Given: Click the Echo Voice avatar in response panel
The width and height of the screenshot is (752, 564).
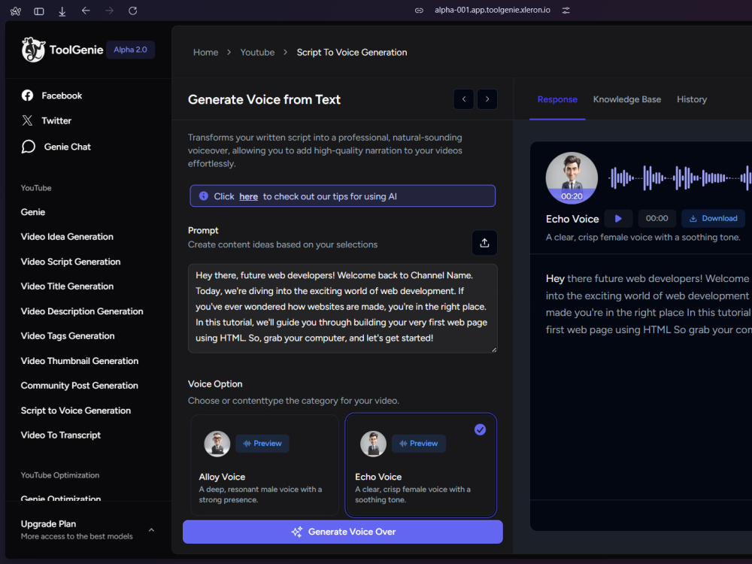Looking at the screenshot, I should click(572, 178).
